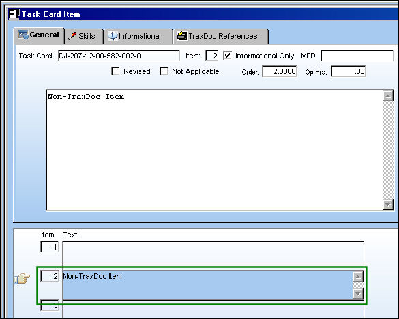Click the item 2 row scroll up arrow
Screen dimensions: 399x319
358,277
